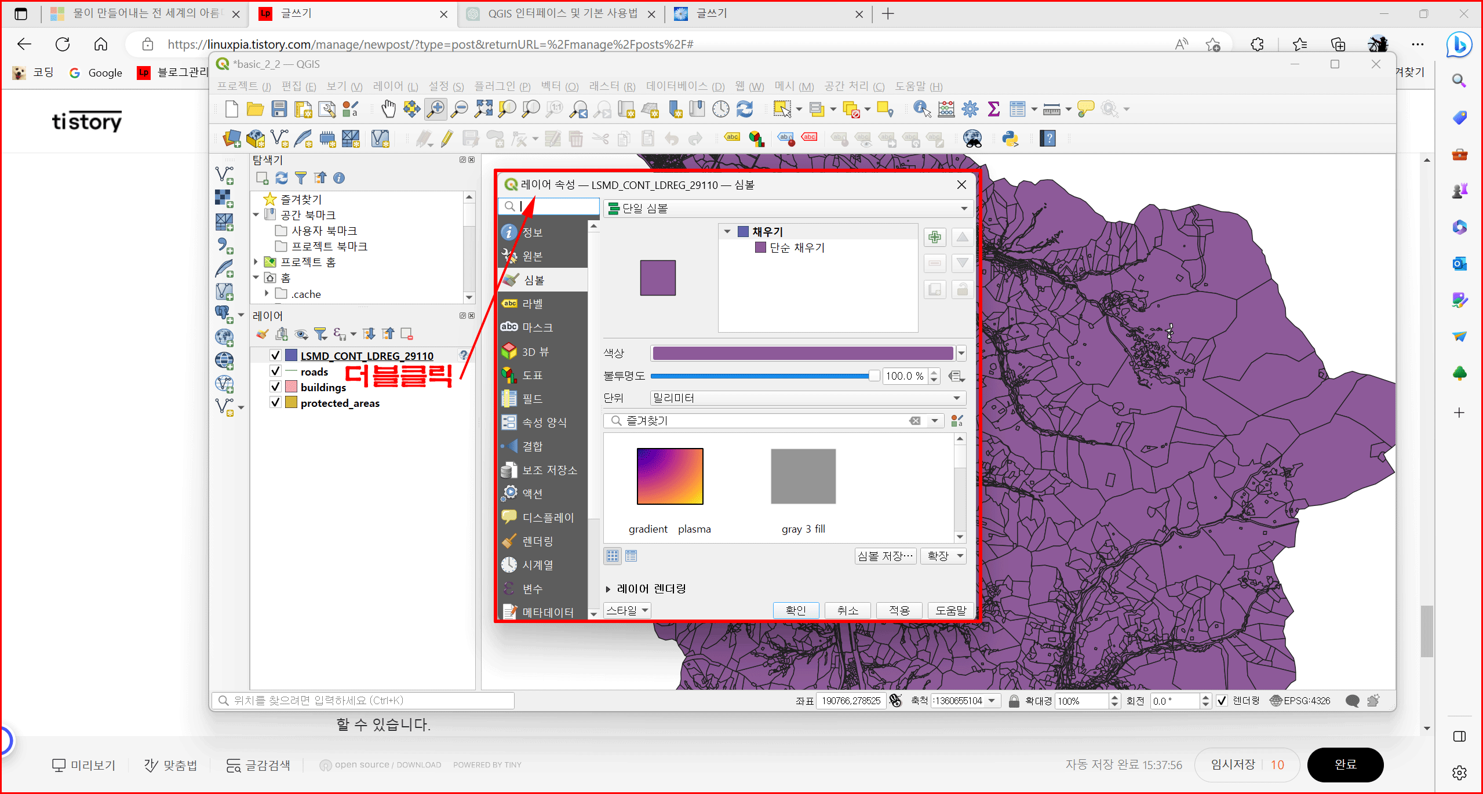
Task: Click the Pan Map hand tool
Action: pos(388,109)
